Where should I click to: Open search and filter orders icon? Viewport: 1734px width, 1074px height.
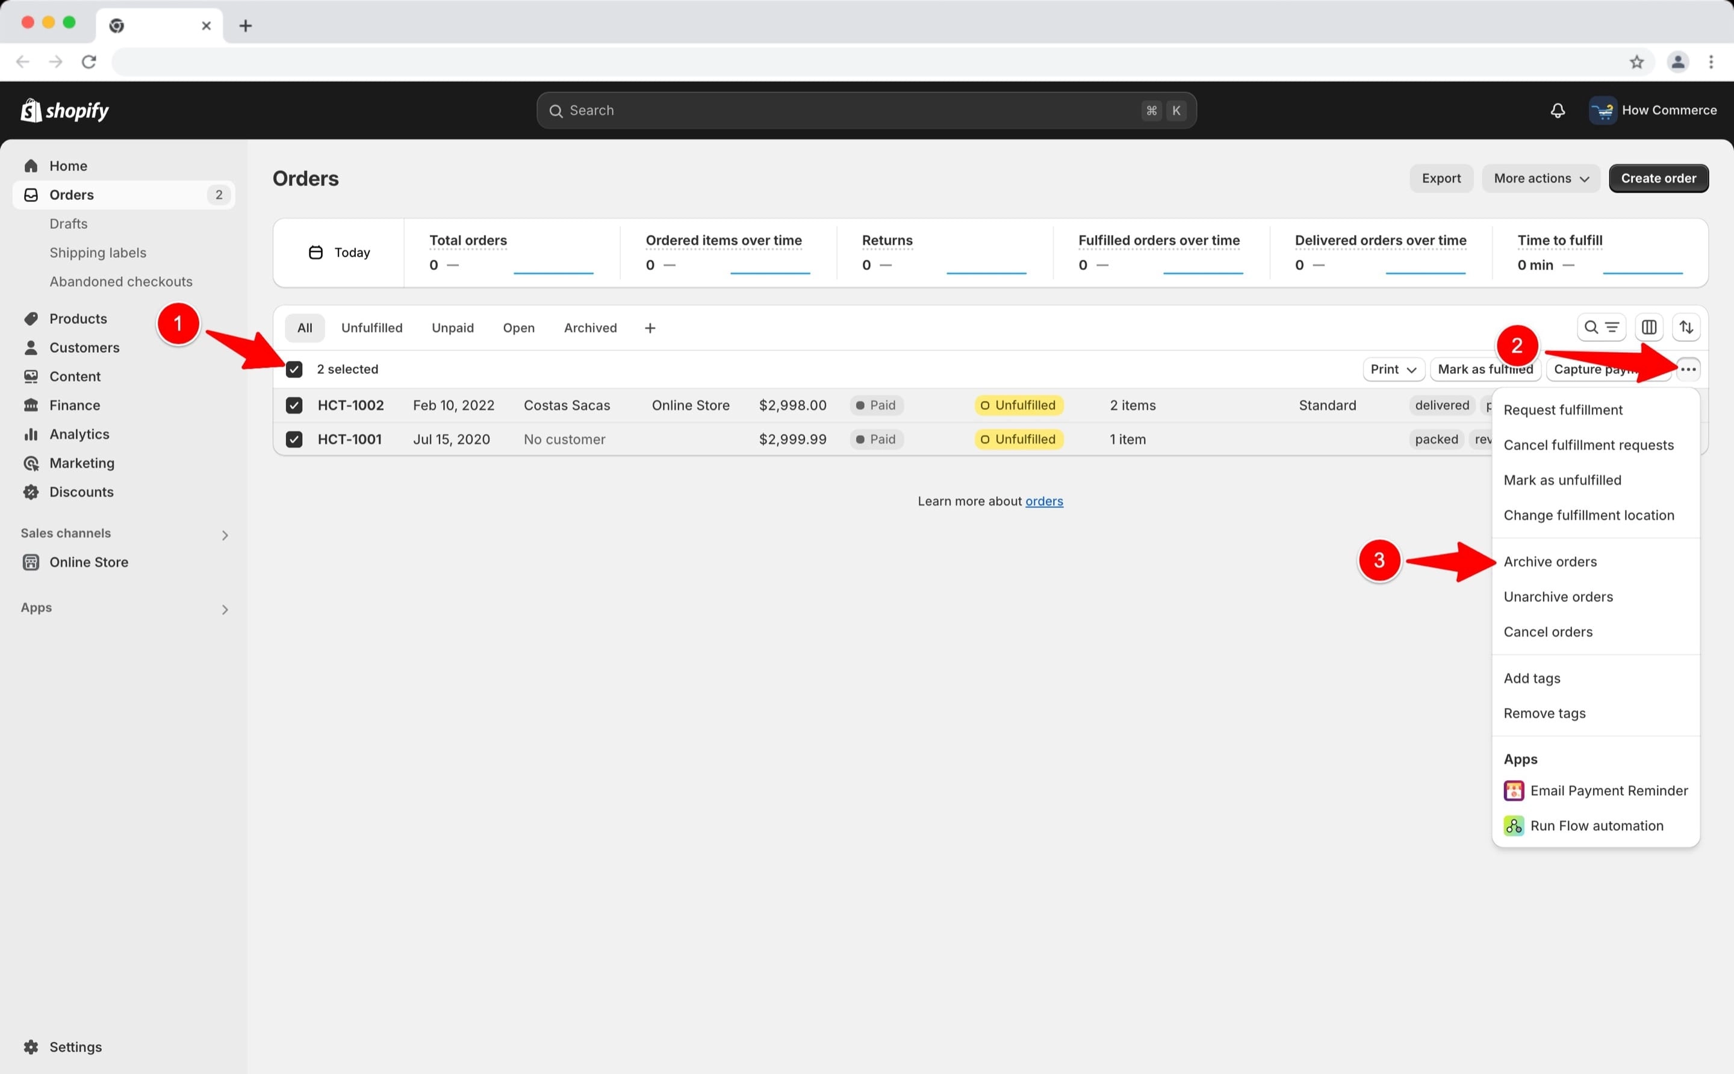(x=1601, y=327)
